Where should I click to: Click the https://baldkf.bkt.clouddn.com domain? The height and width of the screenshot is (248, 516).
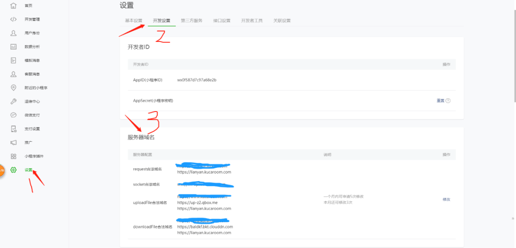(205, 227)
